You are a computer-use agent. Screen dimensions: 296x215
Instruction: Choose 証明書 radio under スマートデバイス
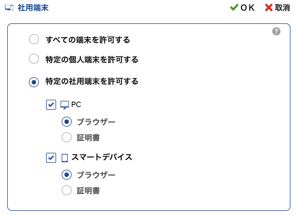(x=67, y=190)
